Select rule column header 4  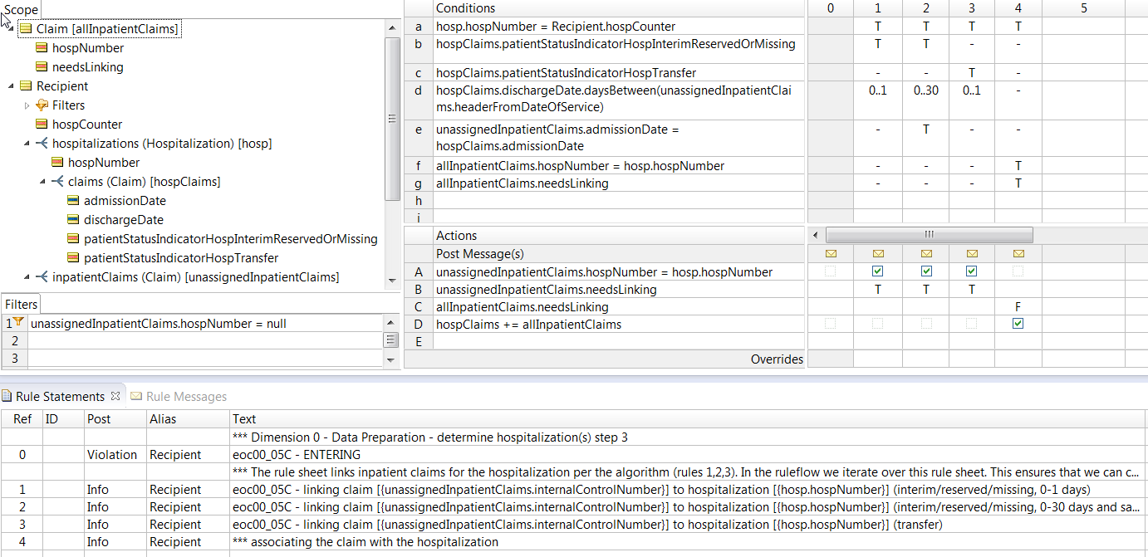coord(1018,8)
